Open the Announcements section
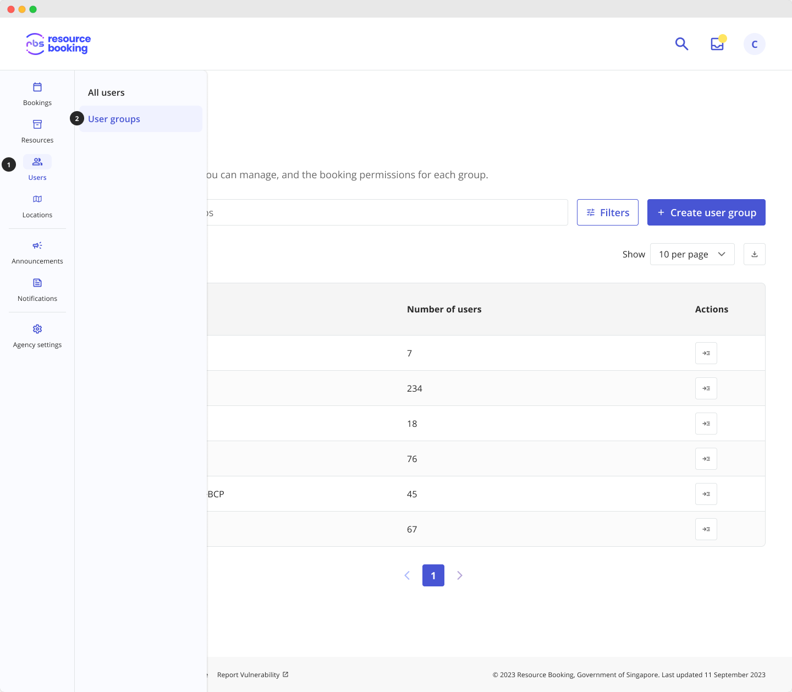The height and width of the screenshot is (692, 792). pos(37,252)
